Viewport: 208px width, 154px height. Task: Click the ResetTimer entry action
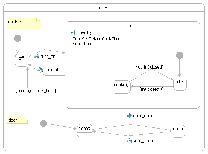click(83, 44)
